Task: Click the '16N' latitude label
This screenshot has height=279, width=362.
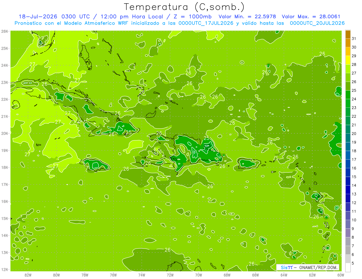Action: click(x=5, y=202)
